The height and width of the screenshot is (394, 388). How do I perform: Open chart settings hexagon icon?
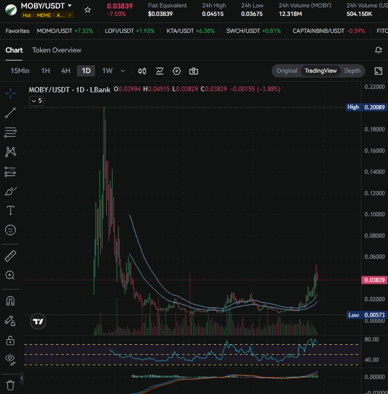177,71
